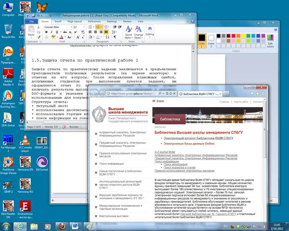Toggle Show paragraph marks in Word
This screenshot has height=231, width=289.
pyautogui.click(x=115, y=37)
